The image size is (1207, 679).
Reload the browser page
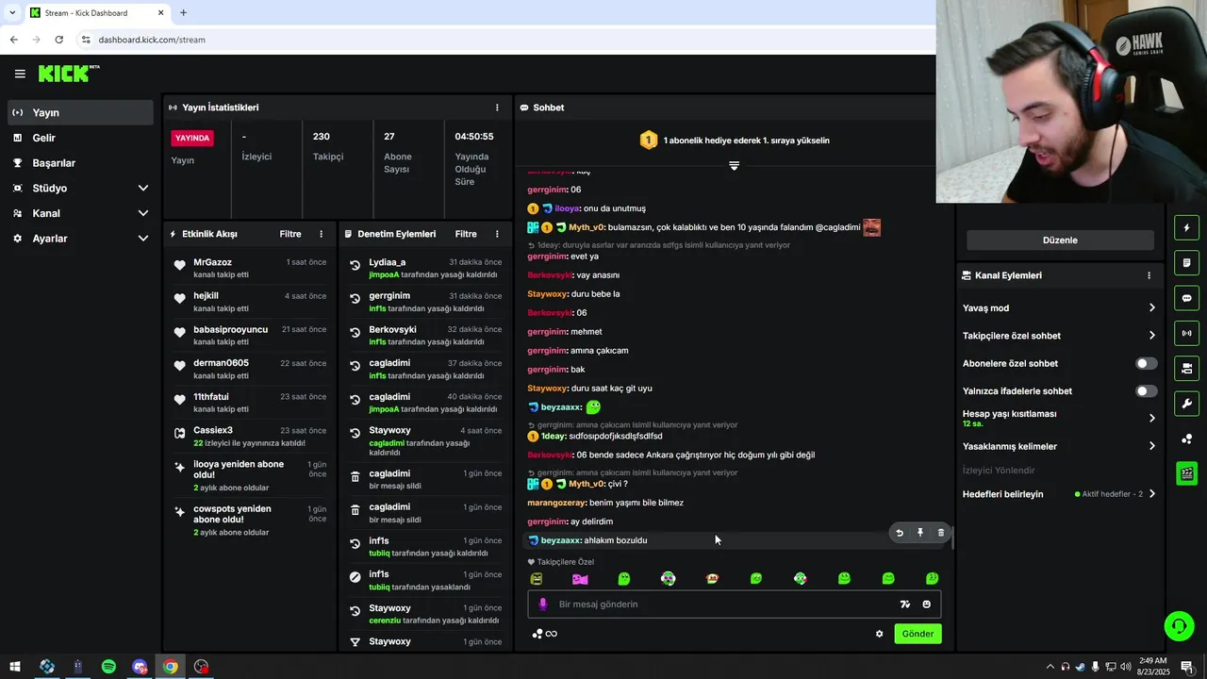(59, 40)
